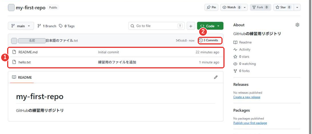312x134 pixels.
Task: Click the pin icon in Pin button
Action: point(209,7)
